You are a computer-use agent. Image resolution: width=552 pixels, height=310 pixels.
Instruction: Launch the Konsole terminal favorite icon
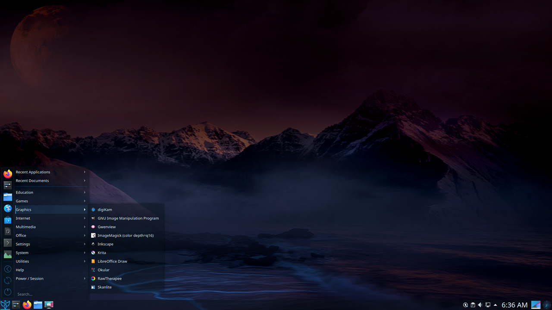7,243
